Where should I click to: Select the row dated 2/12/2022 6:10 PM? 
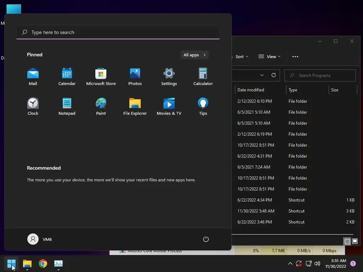click(295, 101)
